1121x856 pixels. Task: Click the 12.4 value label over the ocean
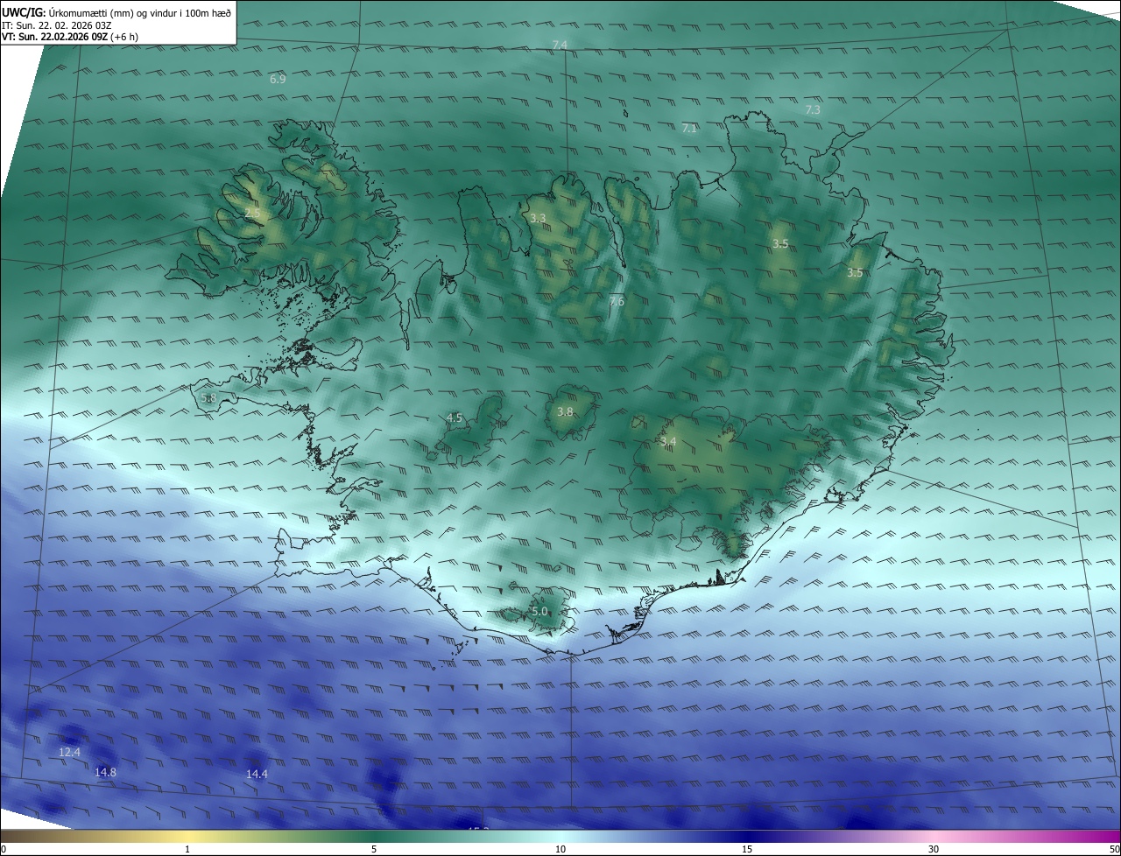69,752
